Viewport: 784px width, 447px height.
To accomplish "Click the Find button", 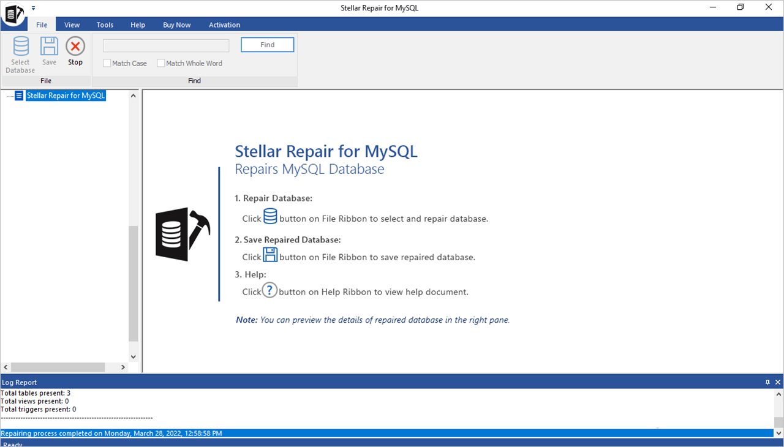I will click(267, 45).
